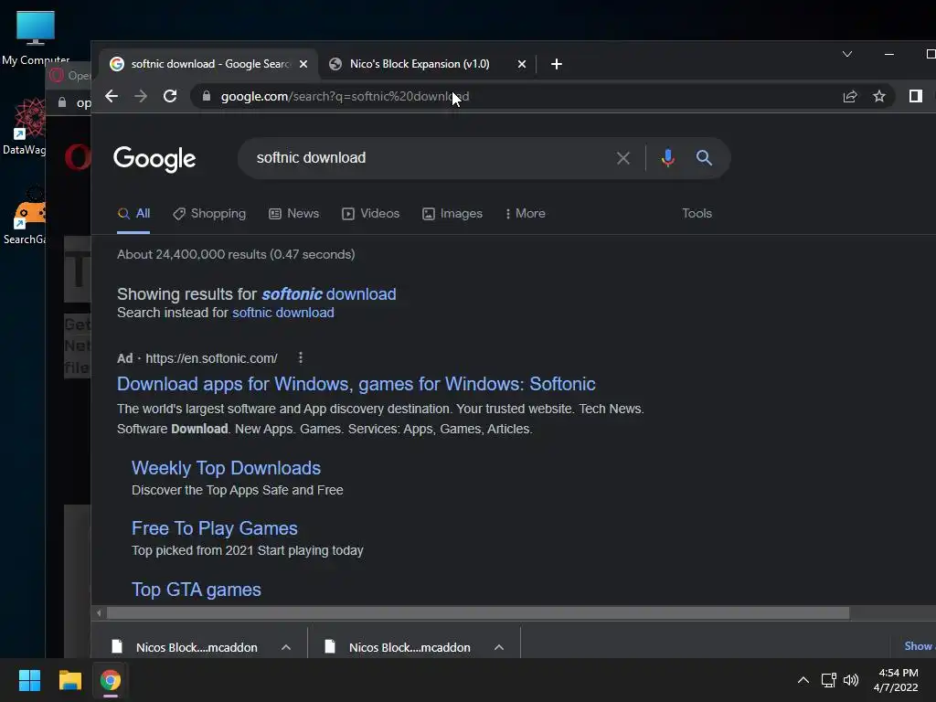Close the softnic download Google Search tab
Screen dimensions: 936x702
[x=303, y=64]
